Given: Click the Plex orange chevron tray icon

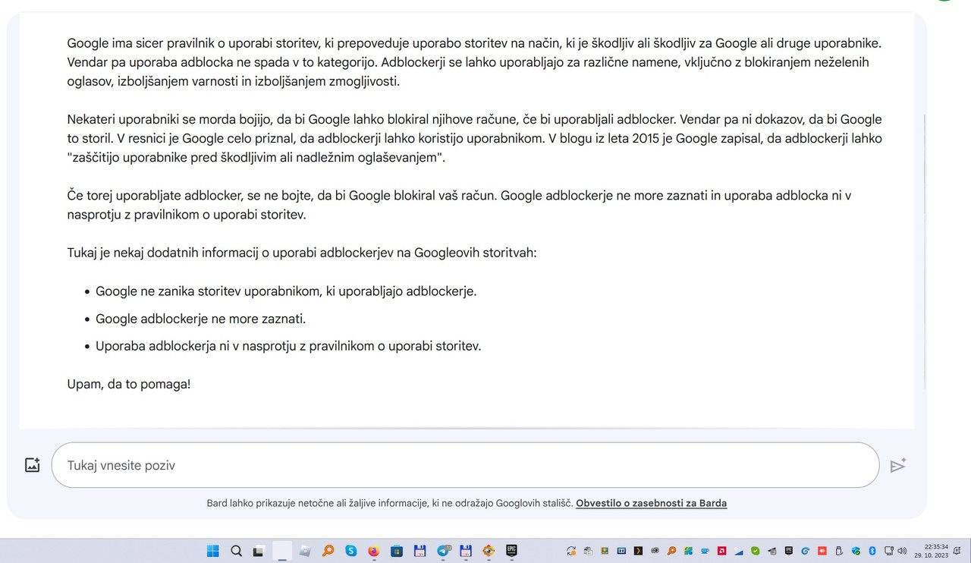Looking at the screenshot, I should coord(638,551).
